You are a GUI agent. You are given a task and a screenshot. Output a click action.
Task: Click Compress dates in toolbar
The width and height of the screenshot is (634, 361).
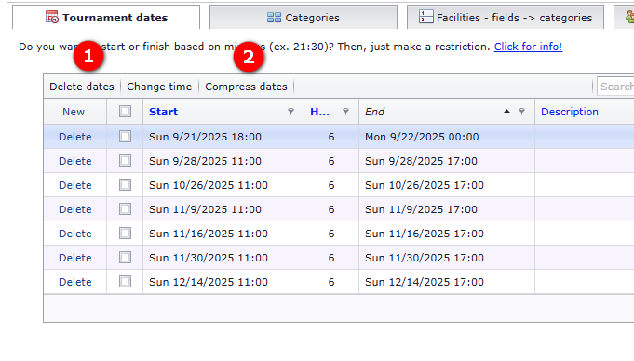(246, 87)
